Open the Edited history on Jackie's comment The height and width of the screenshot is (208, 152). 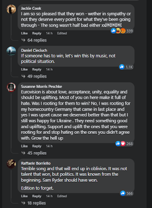(x=62, y=33)
